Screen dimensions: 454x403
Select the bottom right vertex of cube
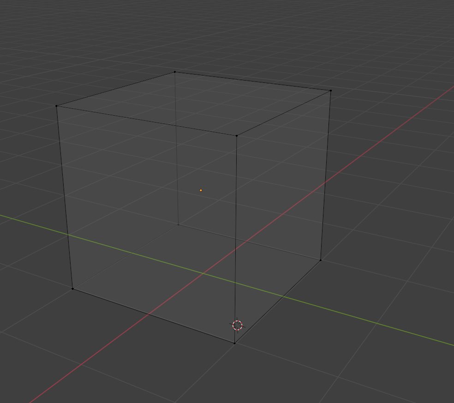(x=321, y=260)
